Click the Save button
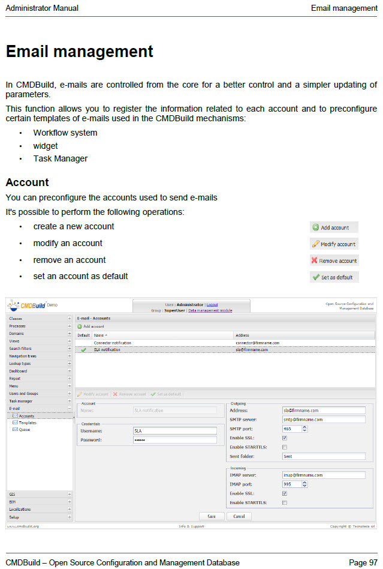This screenshot has width=383, height=569. click(212, 516)
